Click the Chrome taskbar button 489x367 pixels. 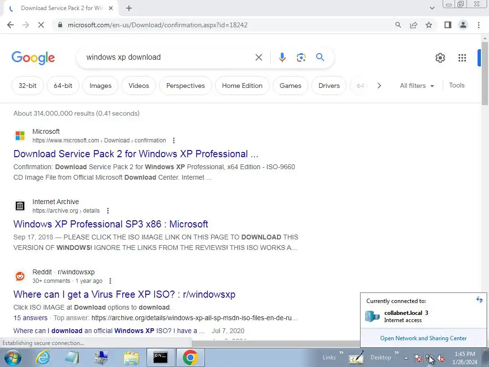point(190,357)
